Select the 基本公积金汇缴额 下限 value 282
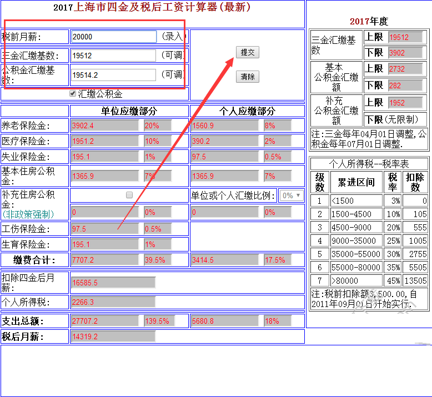This screenshot has height=397, width=432. (405, 86)
